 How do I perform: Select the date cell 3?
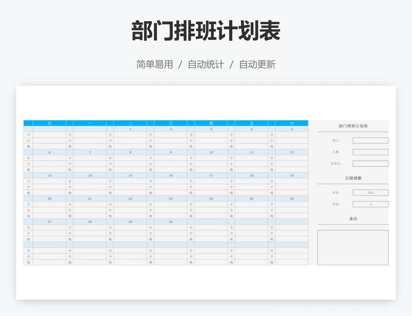211,129
